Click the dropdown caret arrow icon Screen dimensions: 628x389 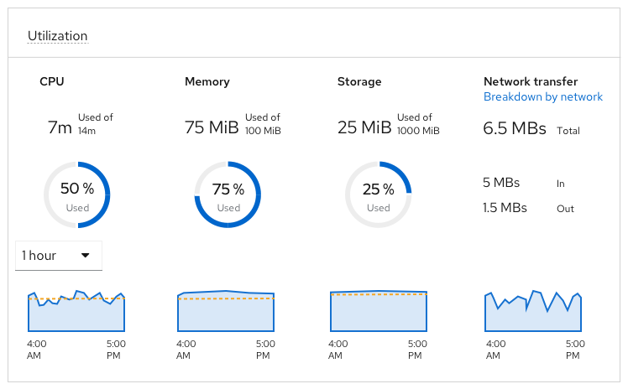86,256
